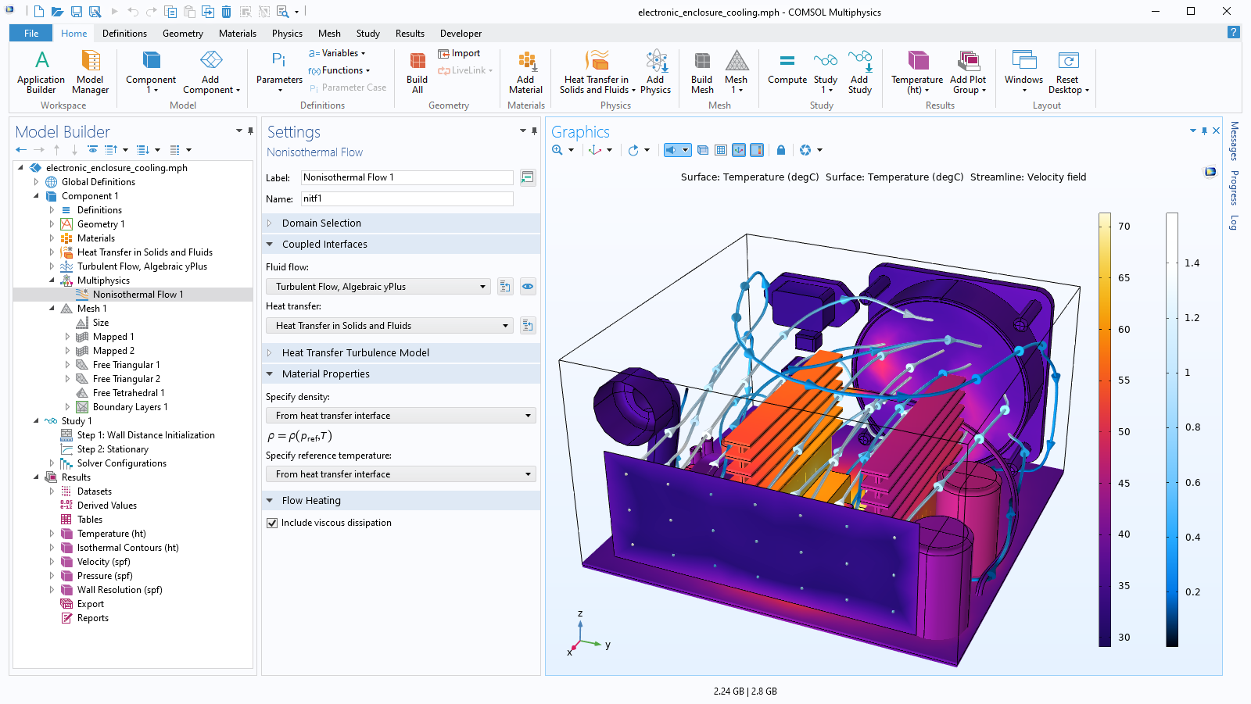Click the Label text field
This screenshot has width=1251, height=704.
(x=407, y=178)
